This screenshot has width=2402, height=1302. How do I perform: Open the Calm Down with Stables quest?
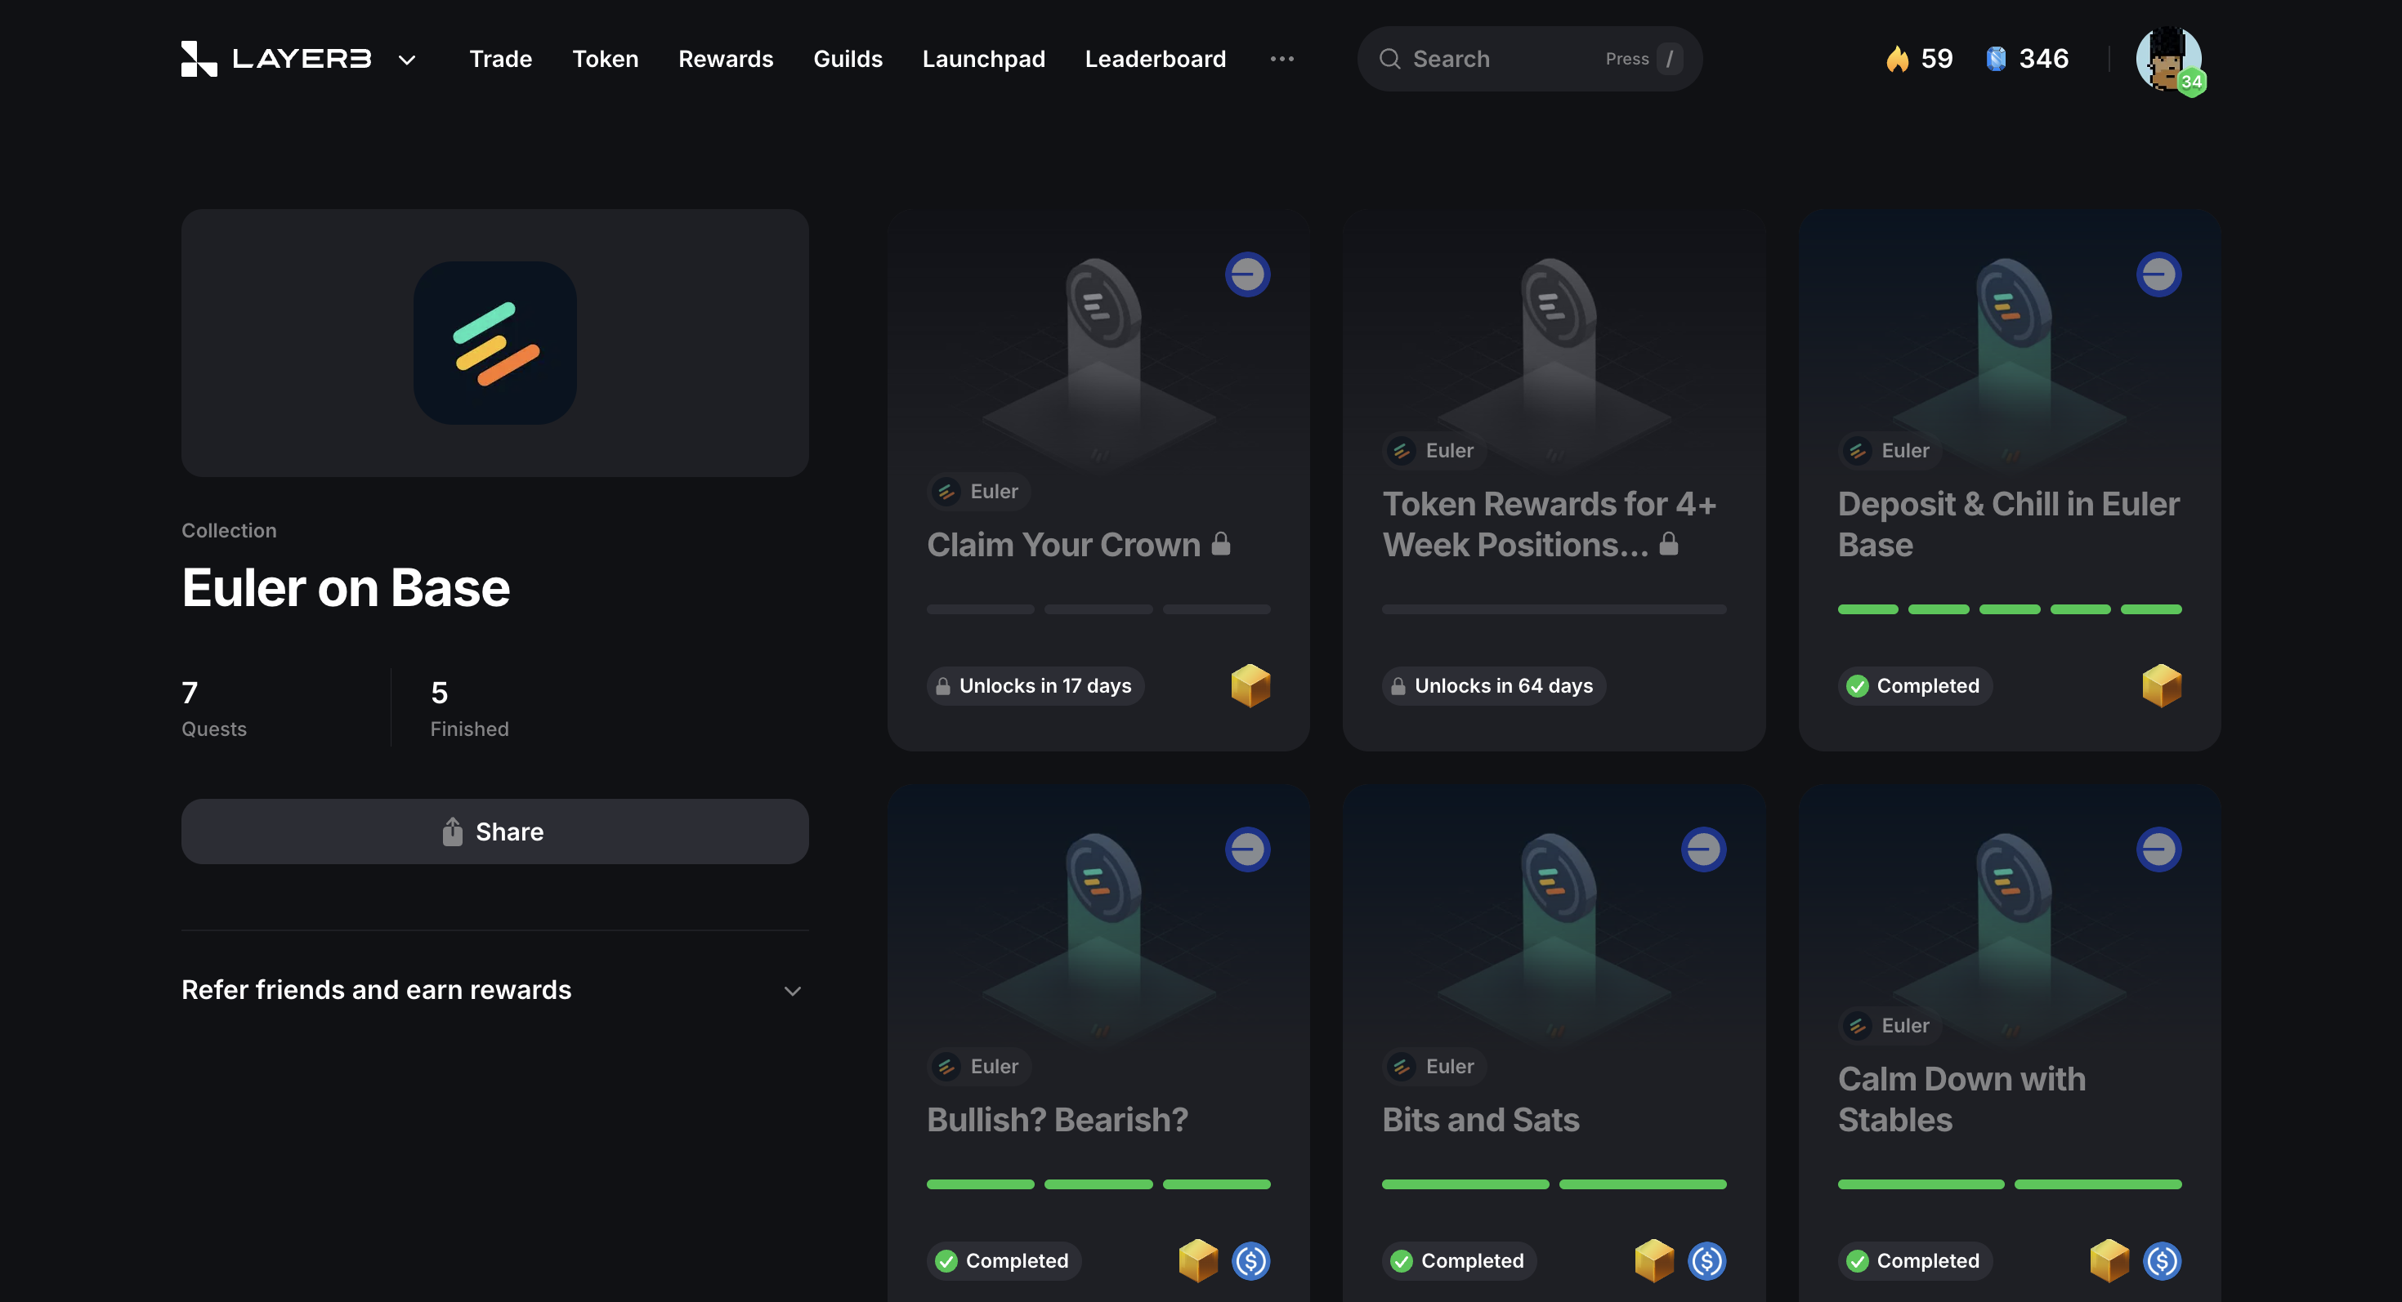point(2010,1044)
